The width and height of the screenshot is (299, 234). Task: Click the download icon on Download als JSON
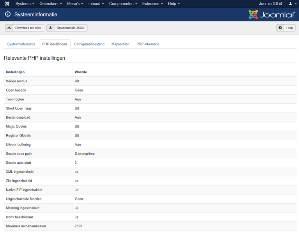tap(50, 28)
